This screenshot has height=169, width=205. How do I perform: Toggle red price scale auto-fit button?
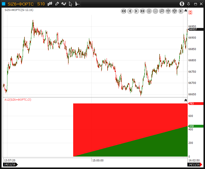[190, 12]
